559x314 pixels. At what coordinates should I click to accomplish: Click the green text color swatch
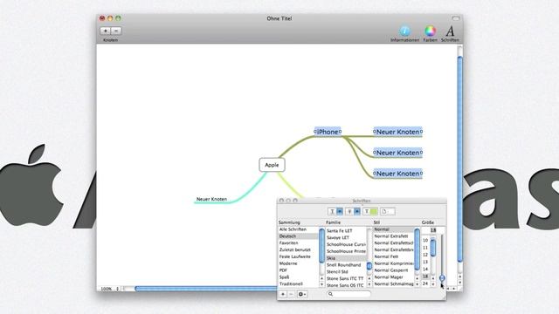(x=374, y=211)
